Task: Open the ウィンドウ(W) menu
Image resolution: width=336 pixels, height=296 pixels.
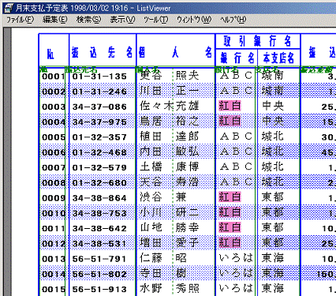Action: pos(194,20)
